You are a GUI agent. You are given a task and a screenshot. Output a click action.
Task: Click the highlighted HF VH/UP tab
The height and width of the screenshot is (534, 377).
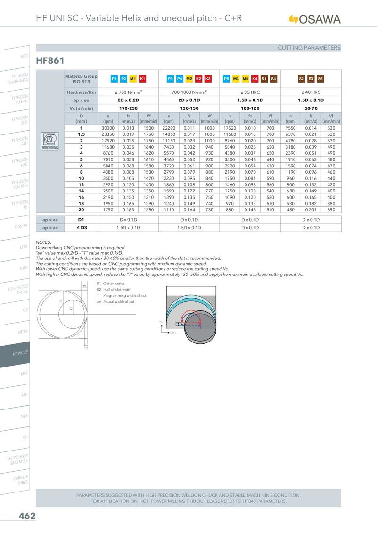(x=15, y=355)
